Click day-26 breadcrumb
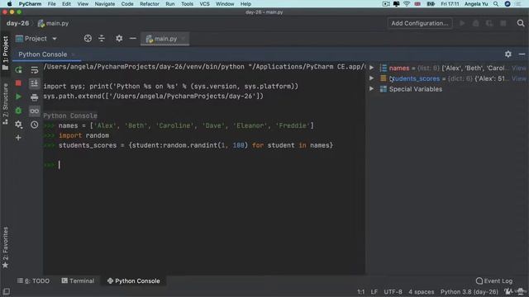 (x=17, y=23)
